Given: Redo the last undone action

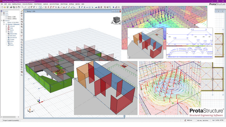Looking at the screenshot, I should click(x=25, y=7).
